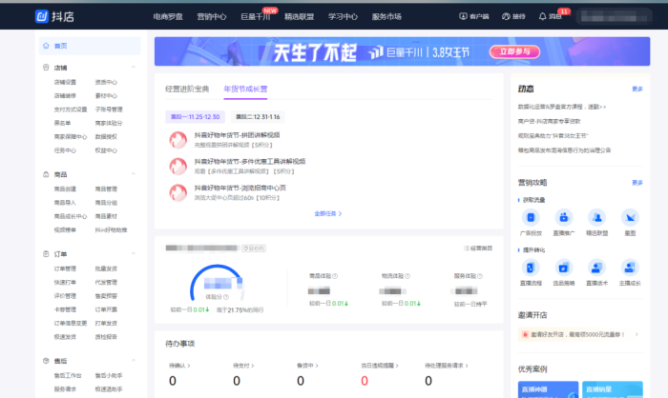Image resolution: width=668 pixels, height=398 pixels.
Task: Expand the 邀请好友开店 invitation arrow
Action: [637, 334]
